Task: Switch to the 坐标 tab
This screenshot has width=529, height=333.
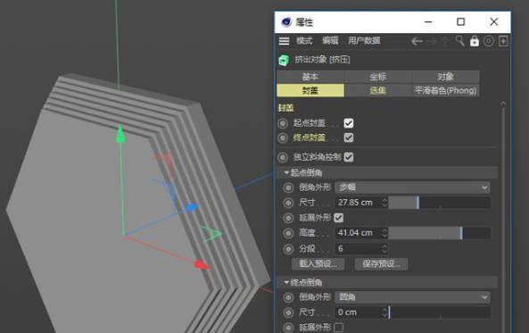Action: 378,77
